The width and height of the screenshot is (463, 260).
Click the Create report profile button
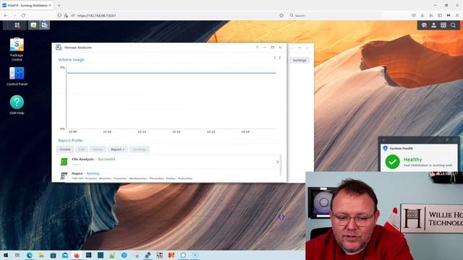pyautogui.click(x=65, y=149)
